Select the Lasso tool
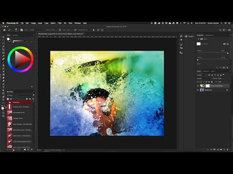This screenshot has height=174, width=233. 3,43
